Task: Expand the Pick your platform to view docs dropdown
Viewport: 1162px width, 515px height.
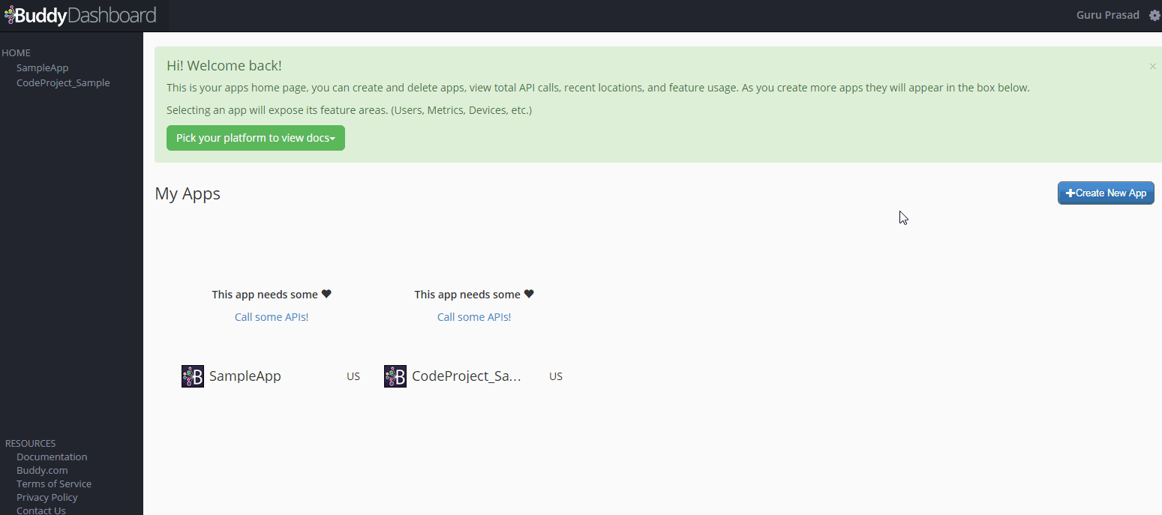Action: pos(256,138)
